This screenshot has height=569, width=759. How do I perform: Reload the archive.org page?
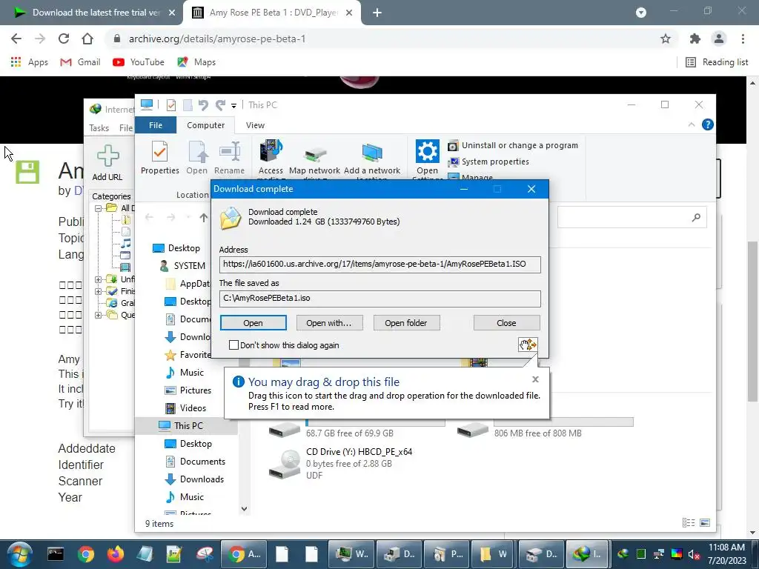(64, 39)
